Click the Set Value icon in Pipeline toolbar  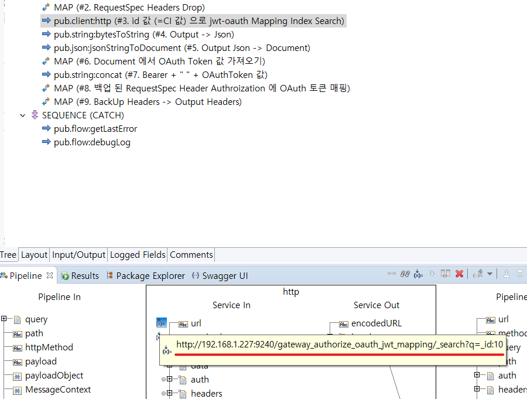click(418, 274)
